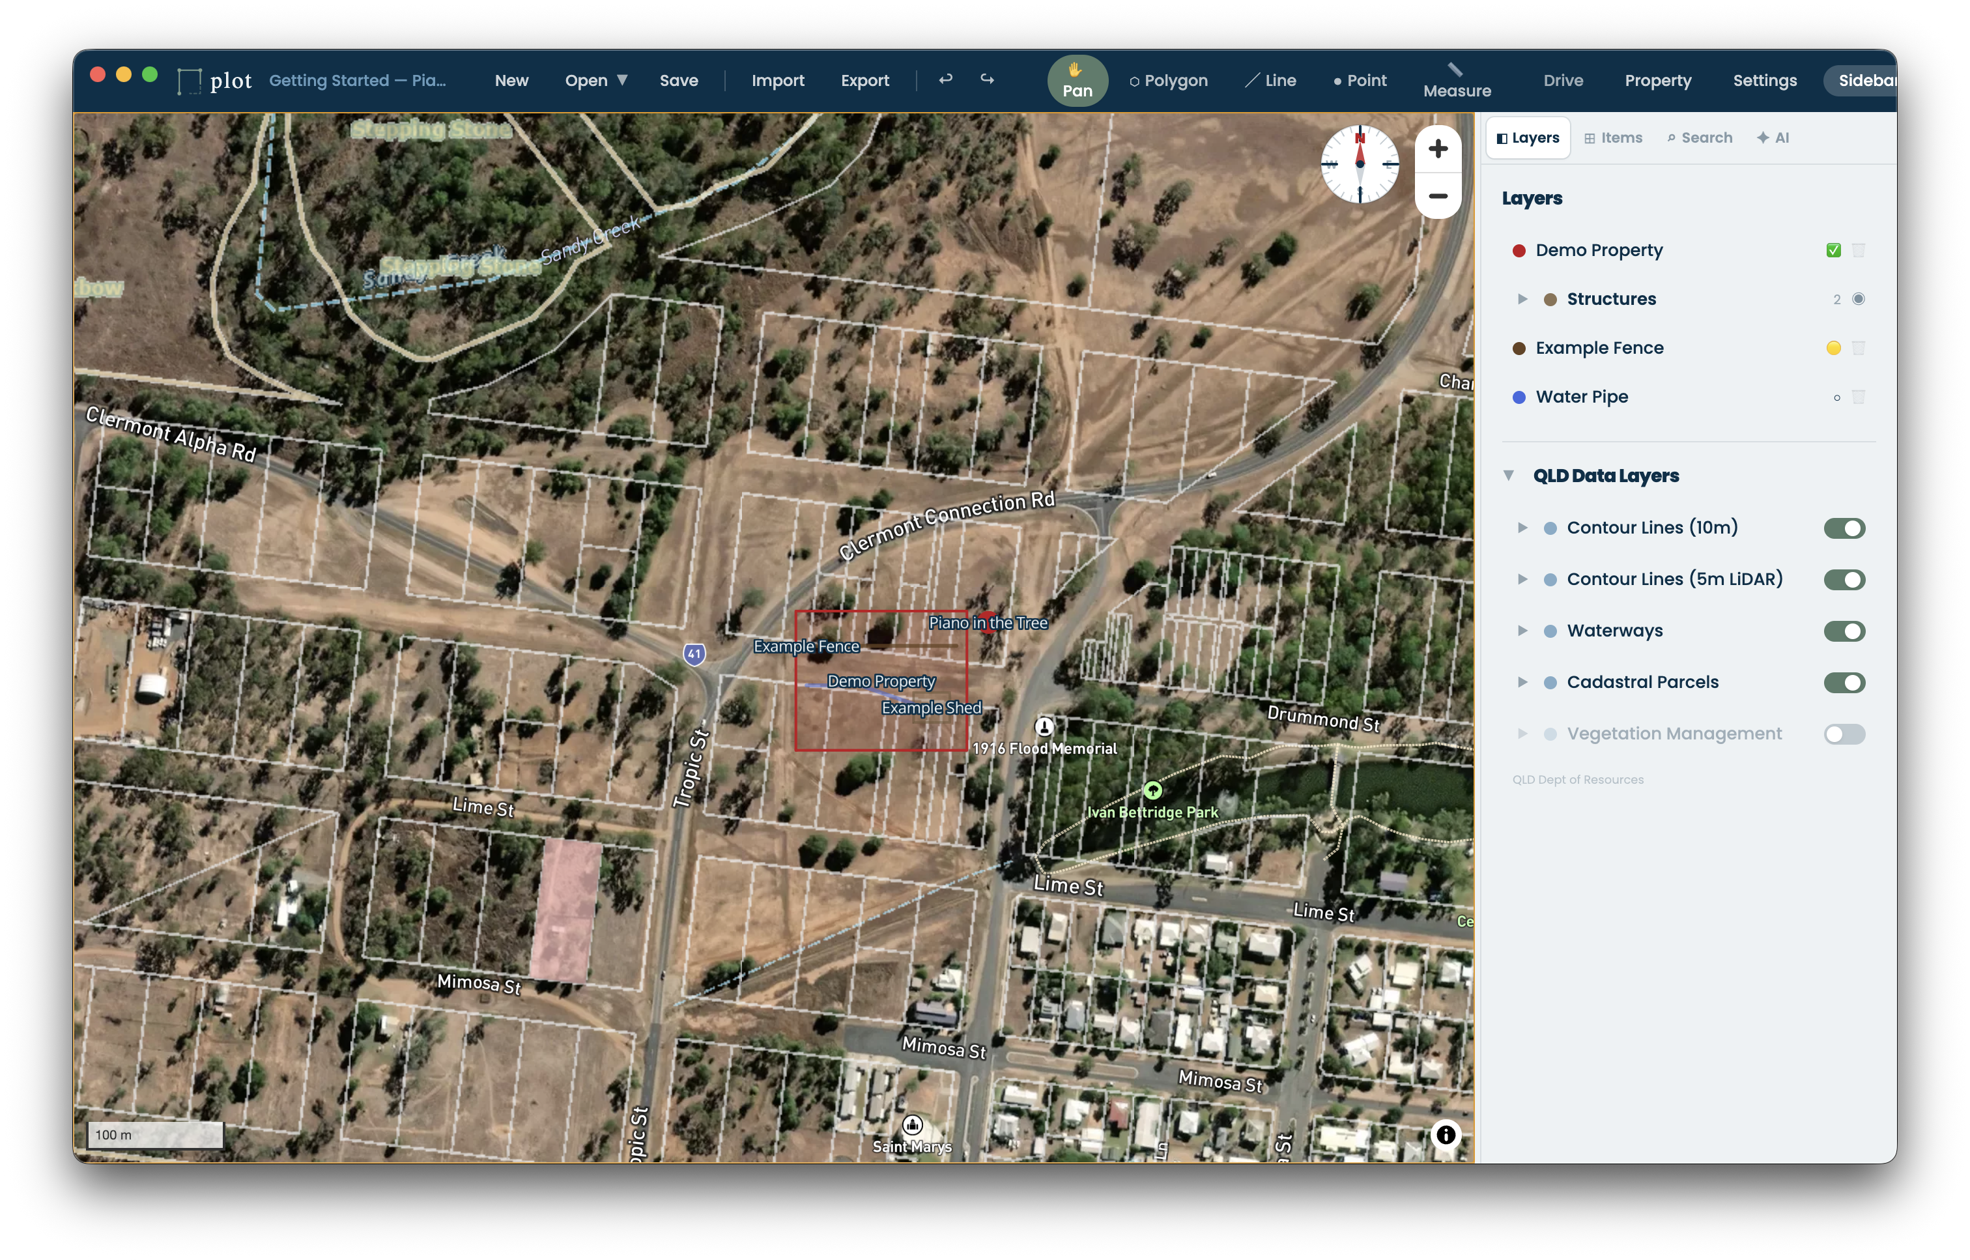1970x1260 pixels.
Task: Open the Search panel in the sidebar
Action: [x=1700, y=137]
